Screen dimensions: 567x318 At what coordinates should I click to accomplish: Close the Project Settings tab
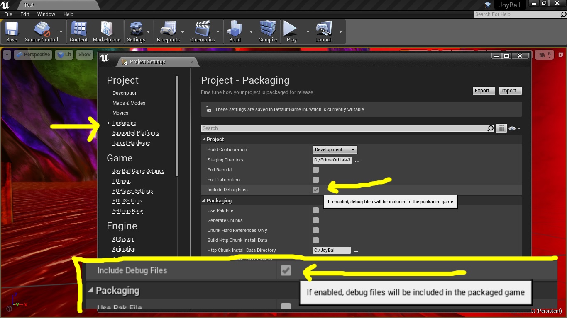[192, 62]
